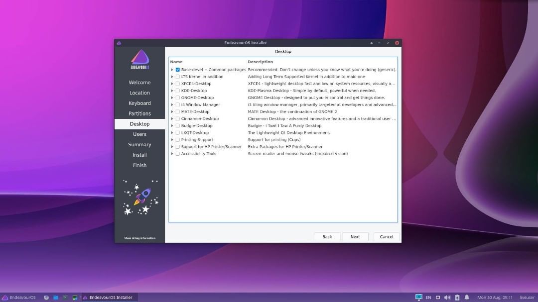538x302 pixels.
Task: Select the Finish step in sidebar
Action: [139, 165]
